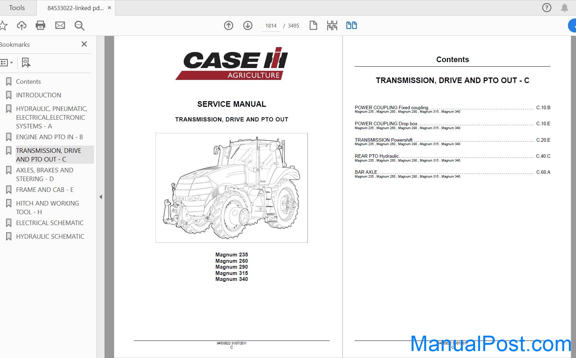
Task: Open the Tools tab
Action: coord(17,8)
